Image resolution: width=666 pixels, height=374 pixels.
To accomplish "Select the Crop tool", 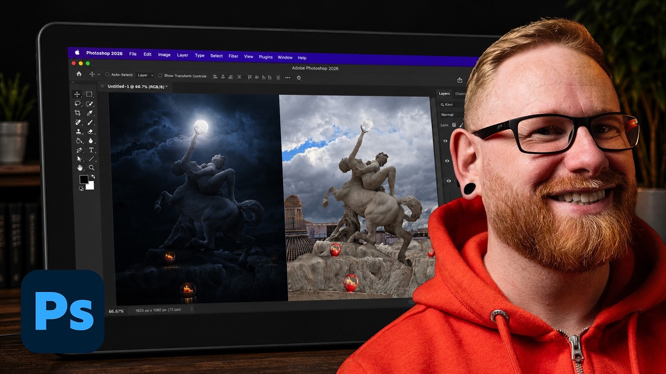I will pyautogui.click(x=78, y=113).
